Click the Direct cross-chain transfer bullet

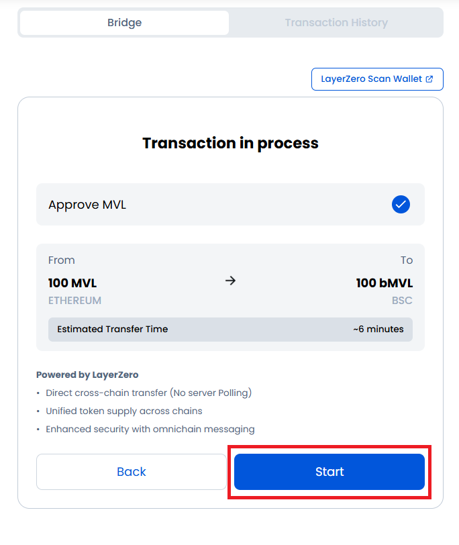click(148, 393)
